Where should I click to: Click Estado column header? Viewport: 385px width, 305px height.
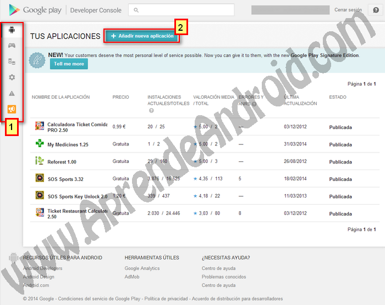pyautogui.click(x=338, y=97)
